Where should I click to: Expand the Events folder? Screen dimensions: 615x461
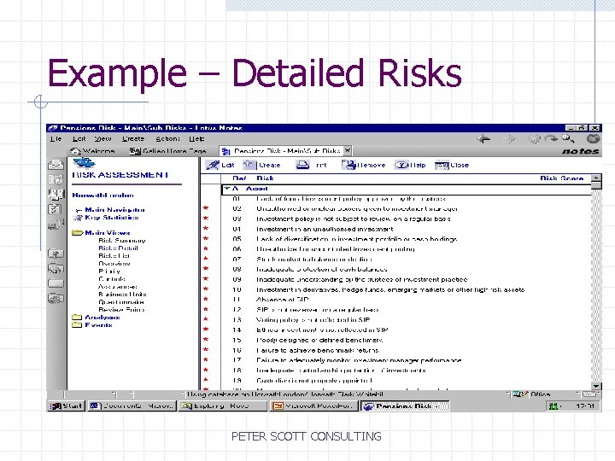tap(77, 325)
